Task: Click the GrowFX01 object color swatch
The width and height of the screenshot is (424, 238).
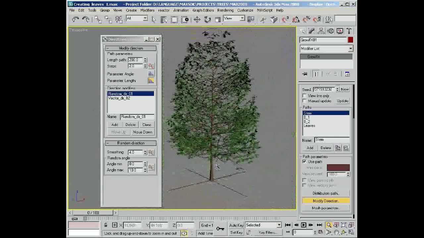Action: click(350, 40)
